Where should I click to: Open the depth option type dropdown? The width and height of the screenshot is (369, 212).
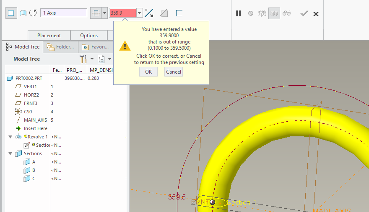pyautogui.click(x=104, y=13)
